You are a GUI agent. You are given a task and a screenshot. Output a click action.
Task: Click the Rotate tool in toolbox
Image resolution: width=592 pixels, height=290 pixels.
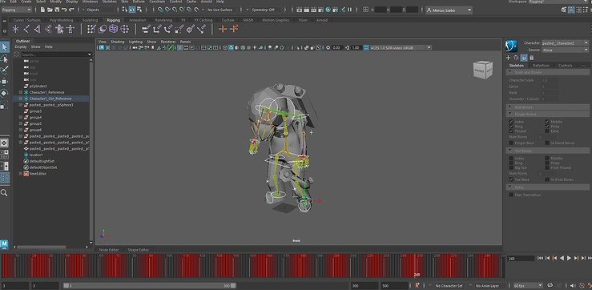[4, 93]
